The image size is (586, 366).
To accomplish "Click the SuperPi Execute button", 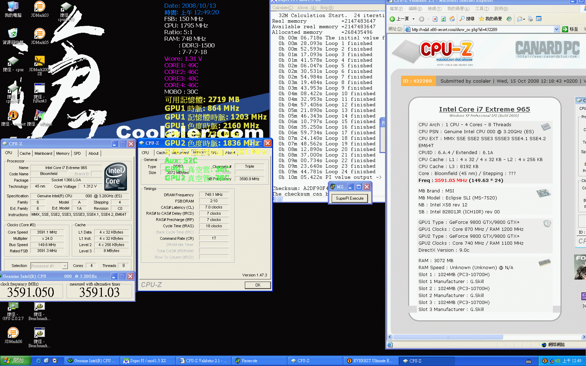I will tap(350, 198).
